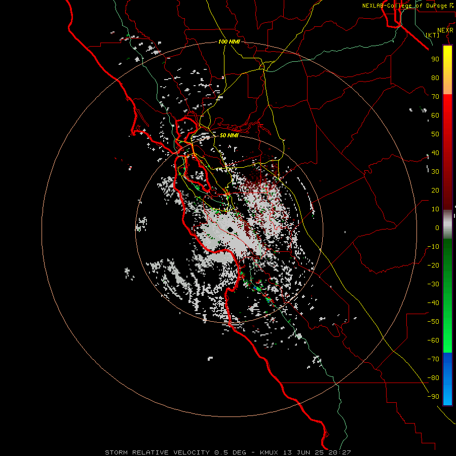This screenshot has height=456, width=456.
Task: Click the "NEXR" label at upper right
Action: 445,30
